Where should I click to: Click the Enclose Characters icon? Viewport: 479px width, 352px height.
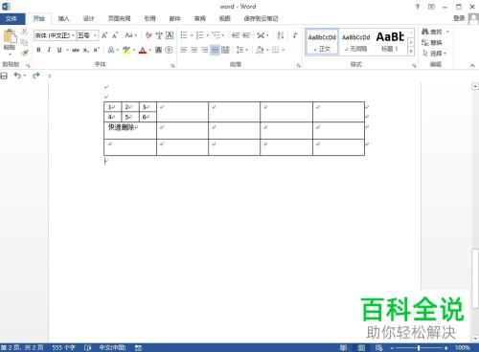(x=169, y=50)
